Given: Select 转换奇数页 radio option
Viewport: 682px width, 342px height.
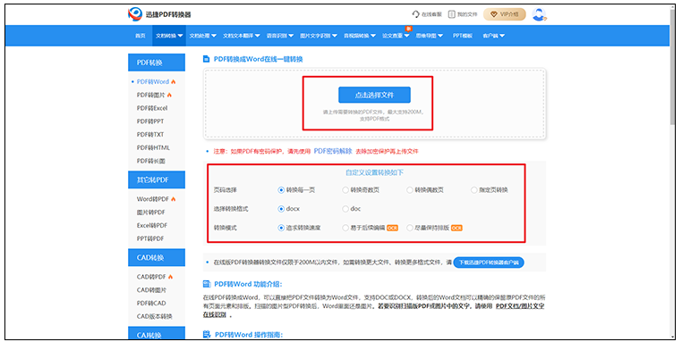Looking at the screenshot, I should click(345, 190).
